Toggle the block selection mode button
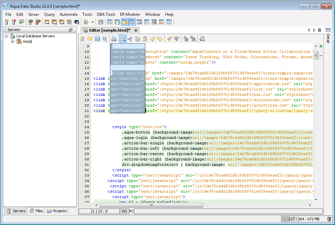Image resolution: width=335 pixels, height=225 pixels. tap(123, 39)
